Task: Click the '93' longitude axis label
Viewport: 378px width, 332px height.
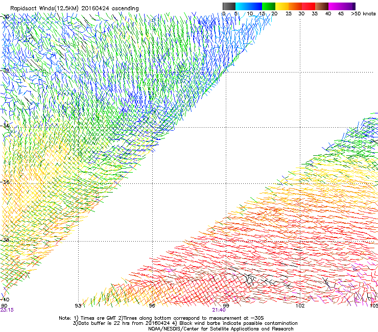Action: click(x=78, y=306)
